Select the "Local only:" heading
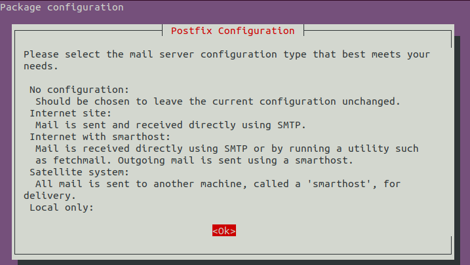This screenshot has width=470, height=265. click(62, 207)
